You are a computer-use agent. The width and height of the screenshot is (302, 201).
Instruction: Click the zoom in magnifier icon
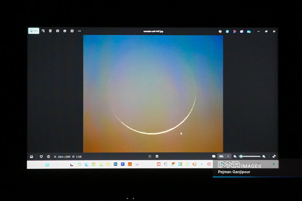click(264, 157)
